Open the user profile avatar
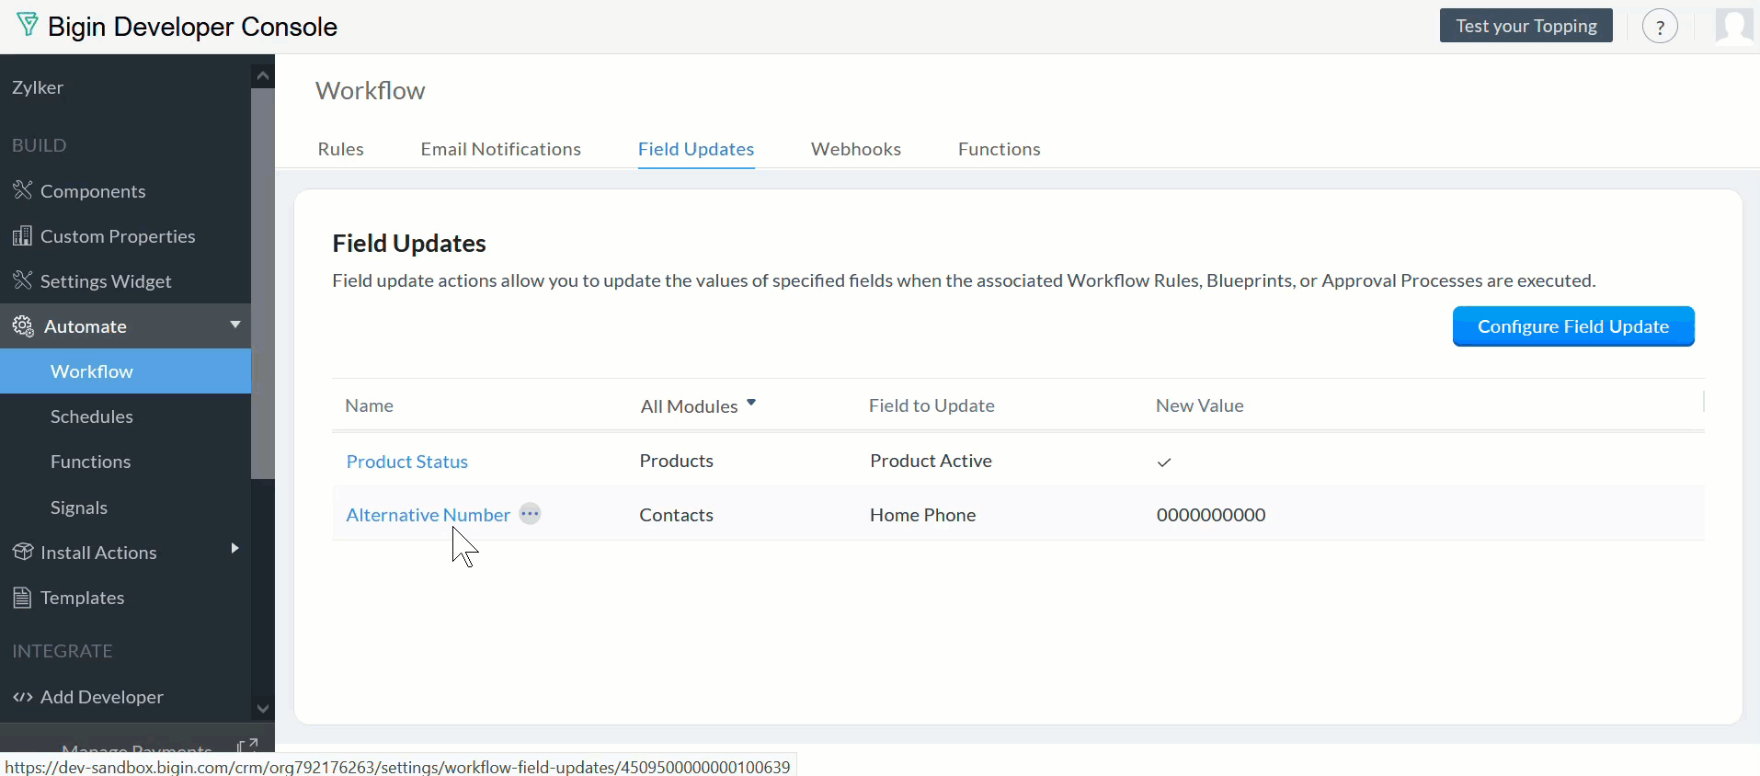 tap(1734, 26)
